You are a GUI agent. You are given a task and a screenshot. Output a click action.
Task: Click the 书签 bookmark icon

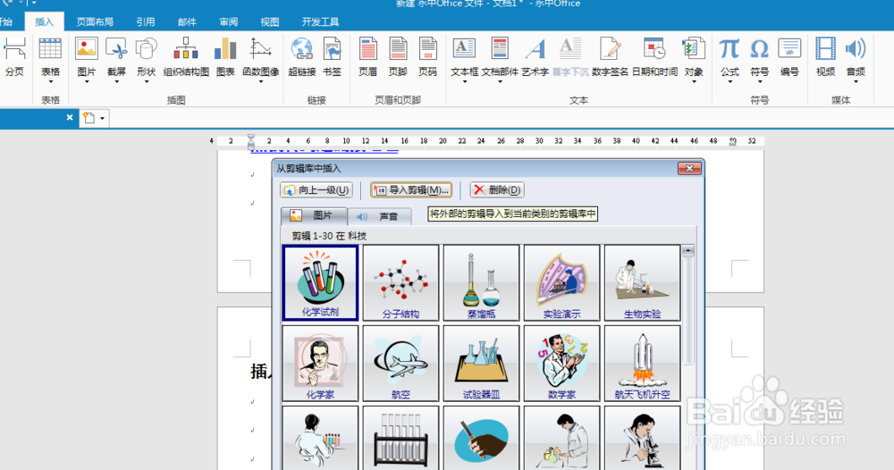coord(332,57)
